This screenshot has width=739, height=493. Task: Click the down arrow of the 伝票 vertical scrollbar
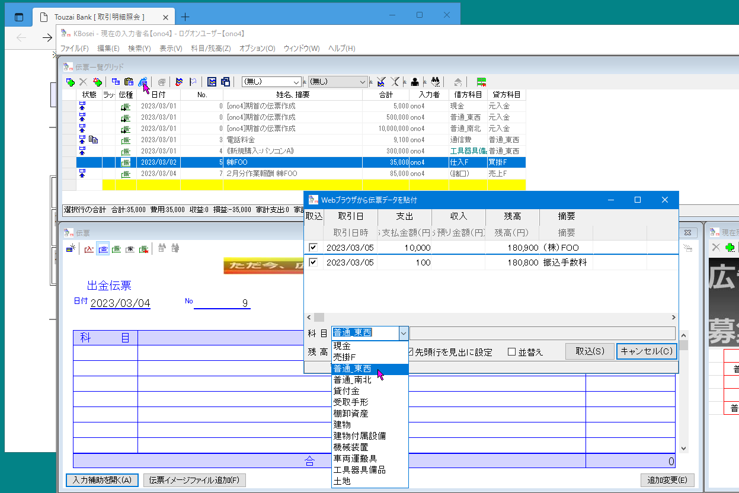point(684,449)
